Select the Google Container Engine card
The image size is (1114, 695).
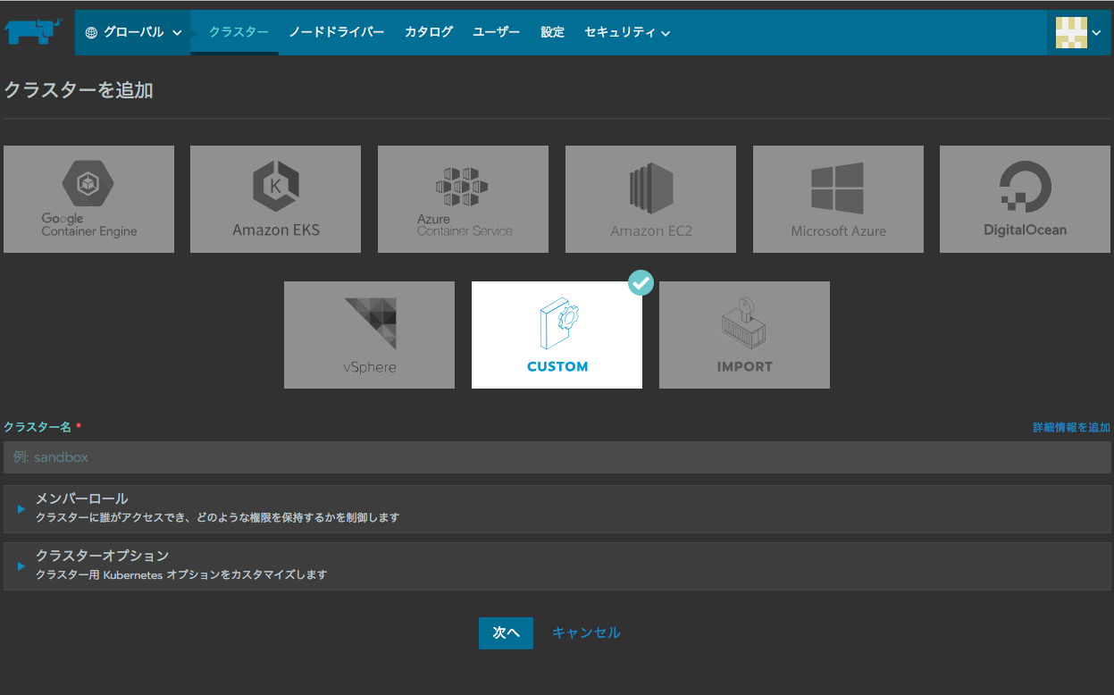click(88, 199)
